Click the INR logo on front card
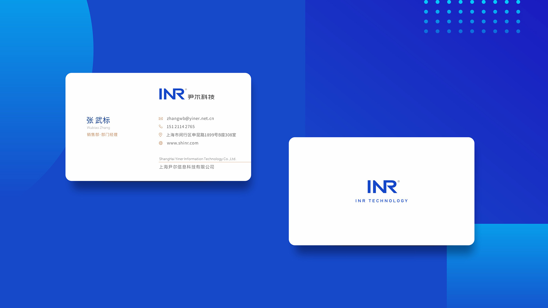548x308 pixels. [172, 94]
